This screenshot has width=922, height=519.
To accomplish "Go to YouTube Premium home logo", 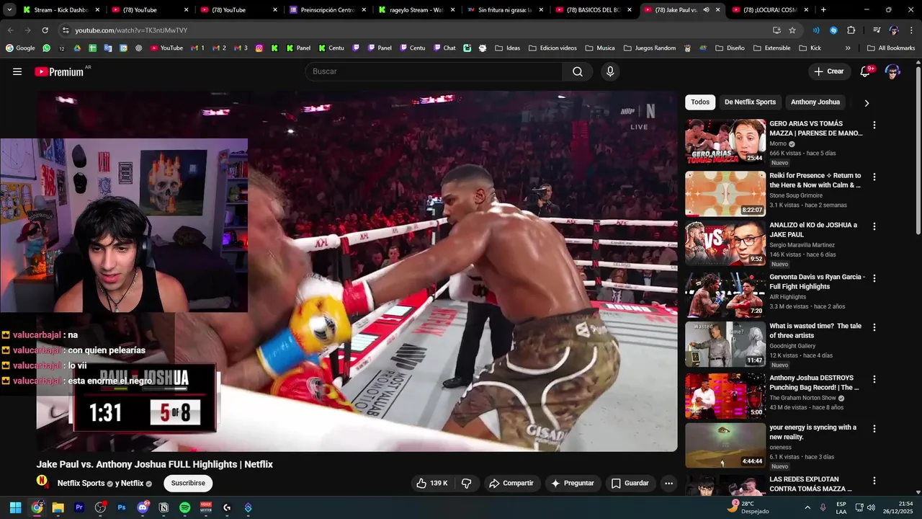I will [x=59, y=71].
